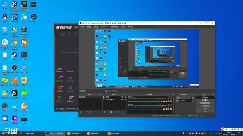Screen dimensions: 243x136
Task: Click the Start Recording button
Action: (205, 100)
